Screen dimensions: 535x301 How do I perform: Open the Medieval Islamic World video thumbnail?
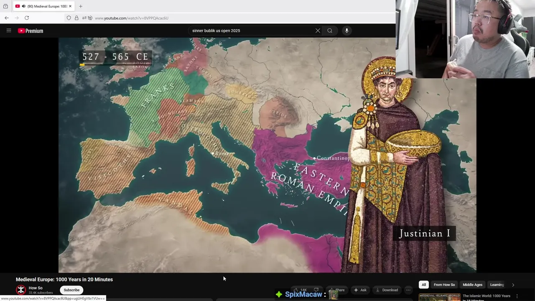pyautogui.click(x=439, y=297)
